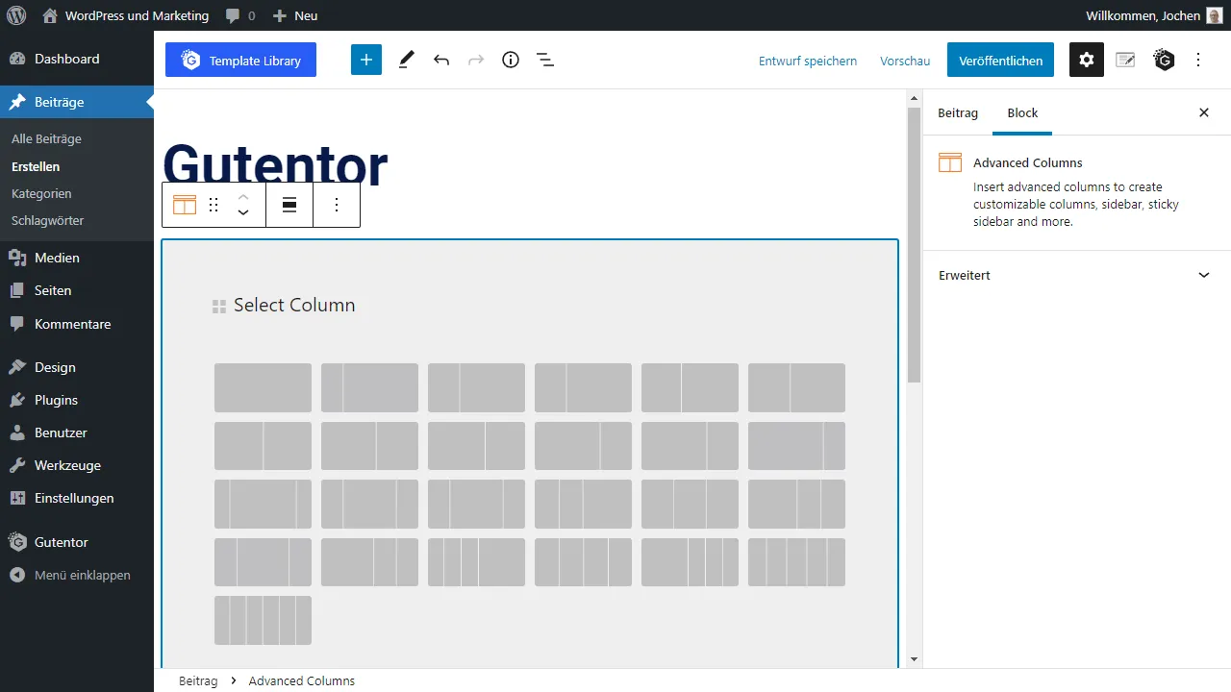Click the Vorschau button
Viewport: 1231px width, 692px height.
[x=905, y=61]
